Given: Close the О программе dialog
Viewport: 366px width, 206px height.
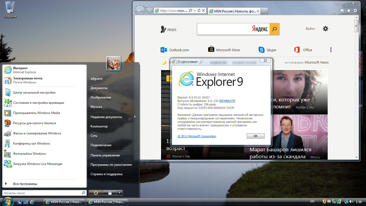Looking at the screenshot, I should (265, 61).
